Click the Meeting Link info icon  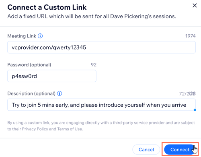(40, 36)
